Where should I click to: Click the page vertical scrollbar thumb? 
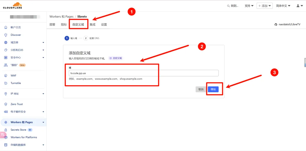[x=305, y=62]
